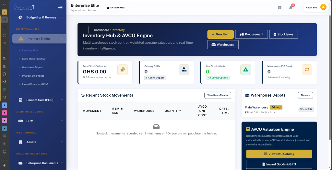Image resolution: width=332 pixels, height=170 pixels.
Task: Click the calculator icon beside AVCO Valuation Engine
Action: point(248,129)
